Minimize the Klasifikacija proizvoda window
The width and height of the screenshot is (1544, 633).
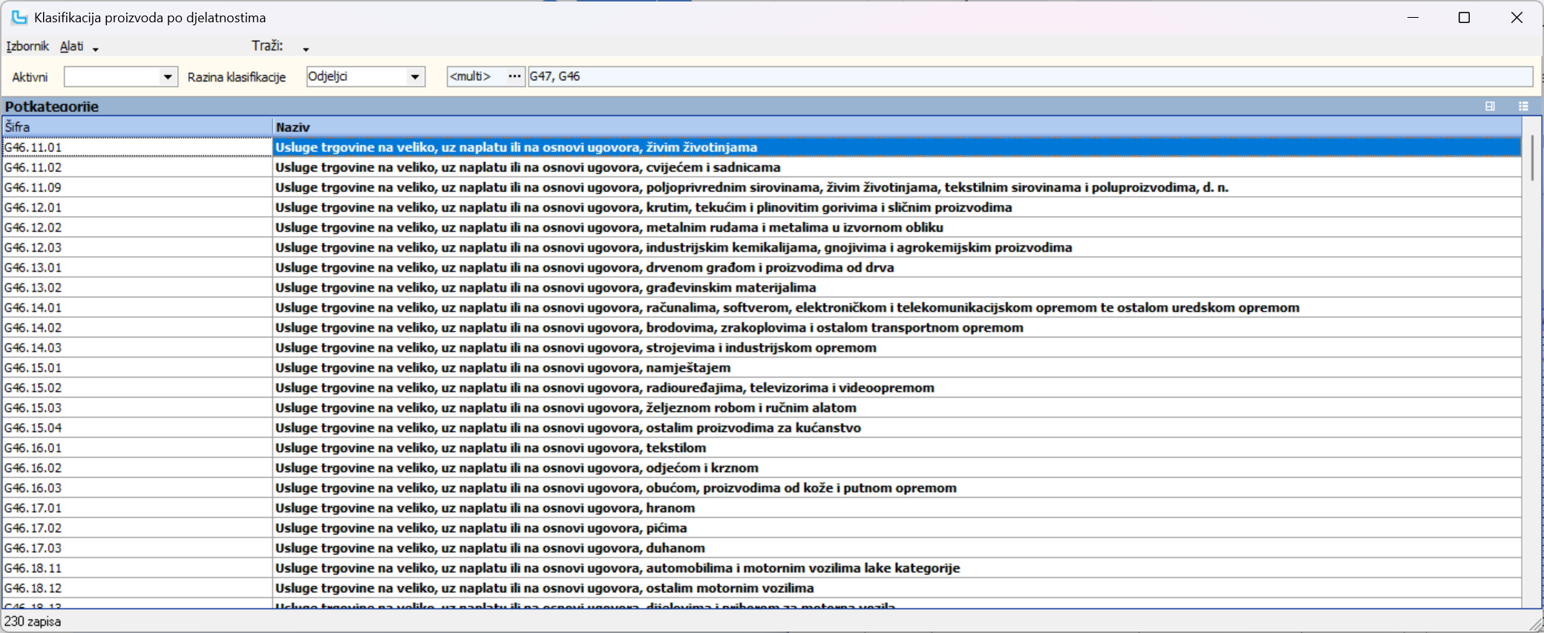coord(1413,18)
